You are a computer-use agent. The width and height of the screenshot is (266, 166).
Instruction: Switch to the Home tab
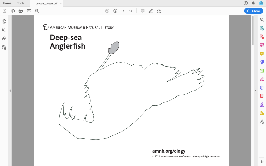(x=7, y=3)
